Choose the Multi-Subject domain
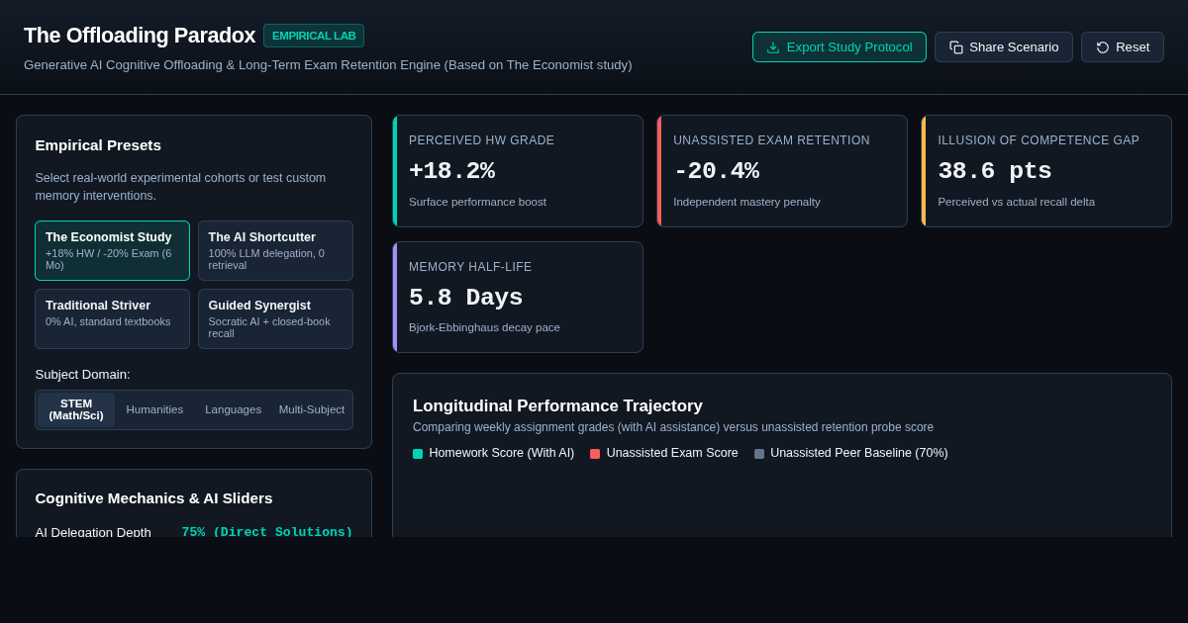The image size is (1188, 623). click(x=312, y=409)
